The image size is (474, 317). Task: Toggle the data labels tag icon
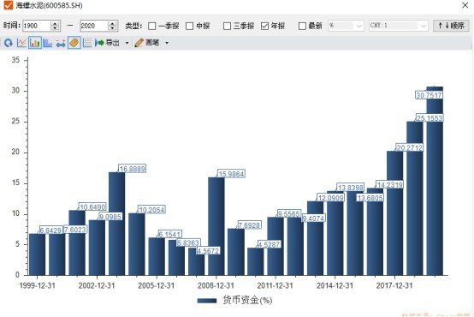74,43
